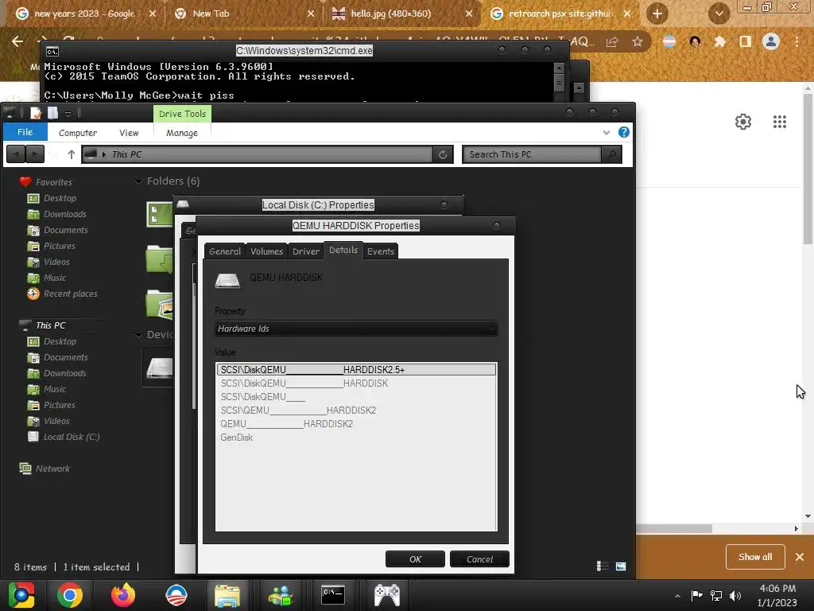
Task: Open Chrome tab search dropdown
Action: pos(719,14)
